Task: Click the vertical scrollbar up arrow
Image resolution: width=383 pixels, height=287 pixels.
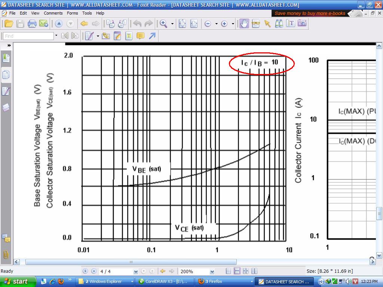Action: pos(379,46)
